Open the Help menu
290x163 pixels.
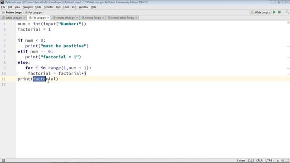coord(93,7)
